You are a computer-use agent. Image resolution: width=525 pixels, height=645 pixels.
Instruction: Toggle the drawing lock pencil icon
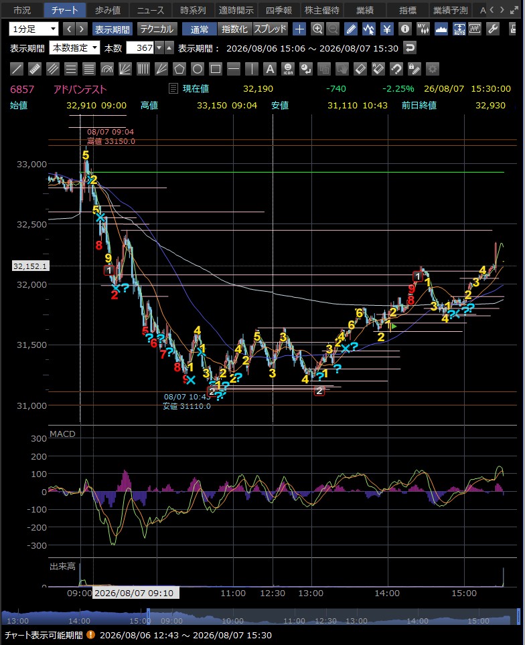point(415,69)
